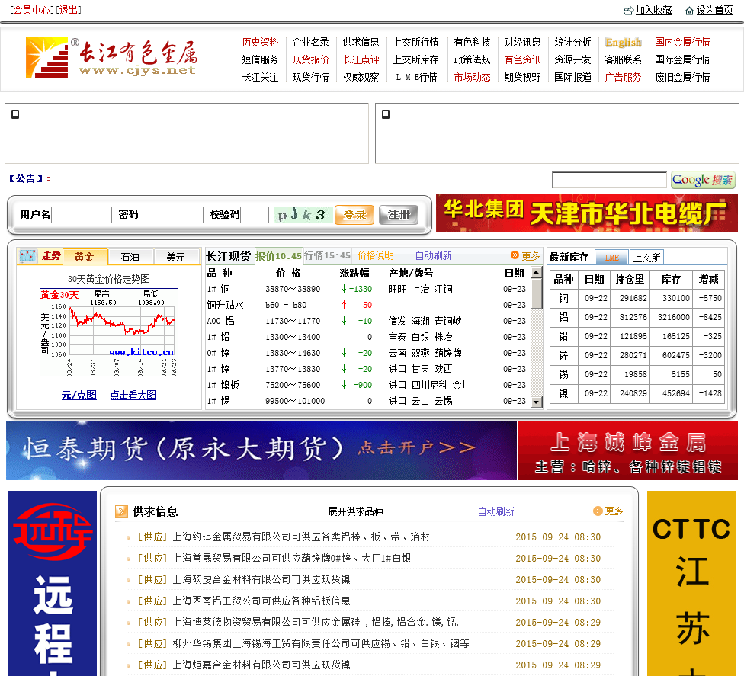Open the English navigation link
The image size is (744, 676).
coord(623,42)
